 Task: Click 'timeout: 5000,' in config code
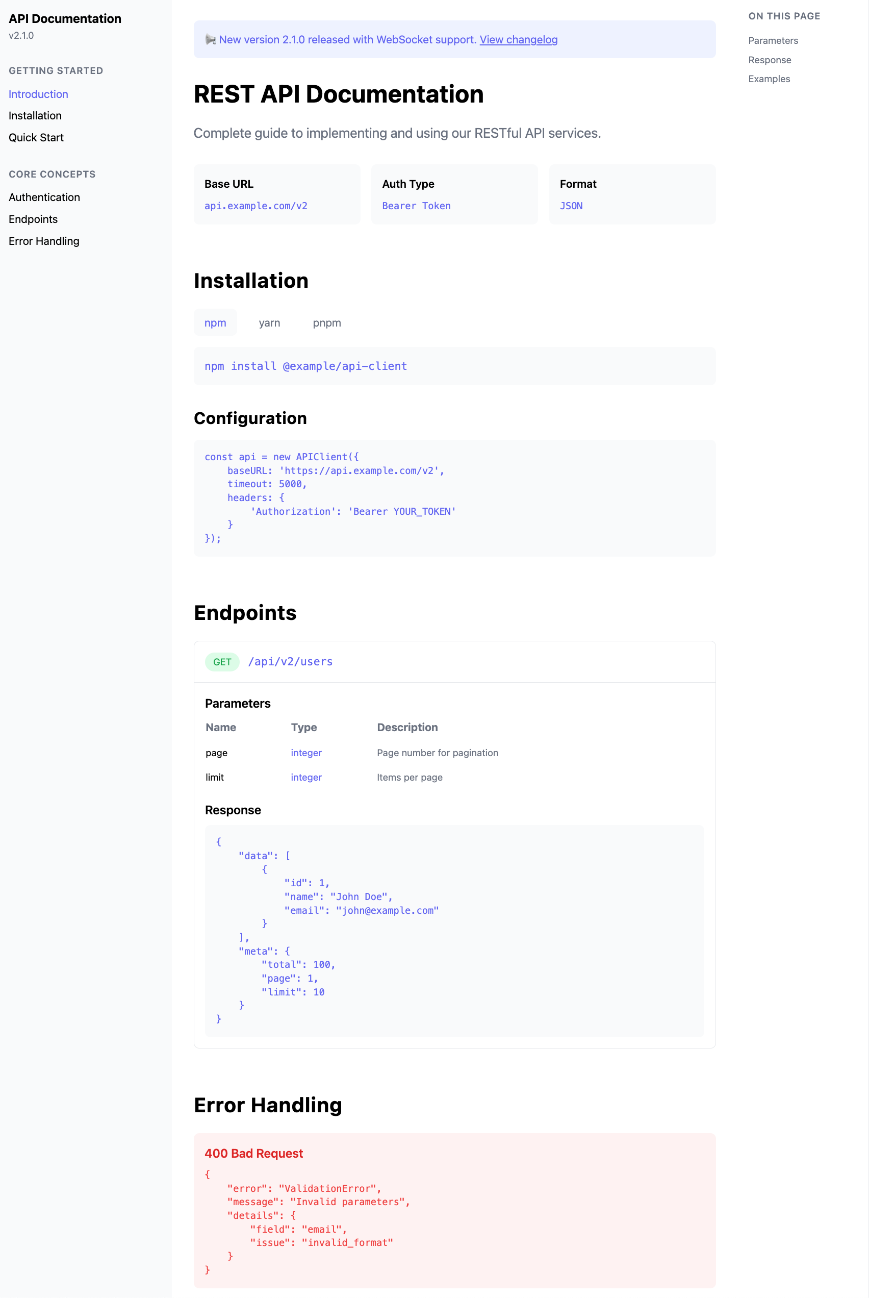(x=267, y=484)
